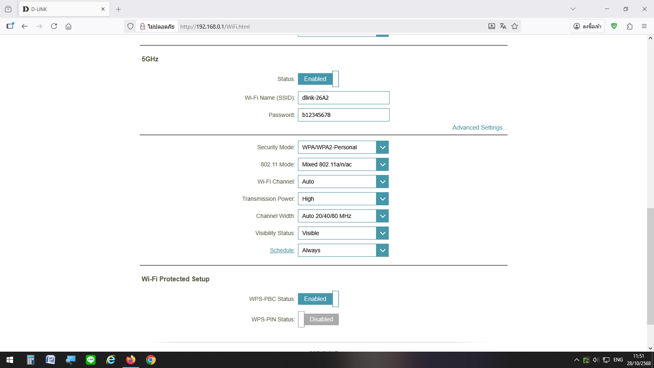The image size is (654, 368).
Task: Open a new browser tab
Action: pos(119,9)
